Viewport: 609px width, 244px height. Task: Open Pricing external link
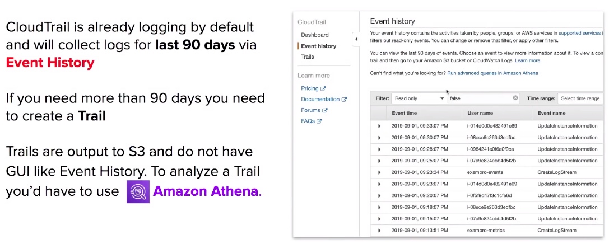coord(313,88)
